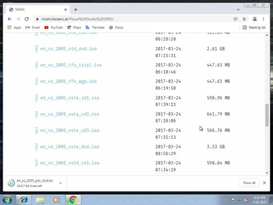Download en_vs_2005_tfs_trial.iso
This screenshot has width=273, height=205.
click(71, 65)
